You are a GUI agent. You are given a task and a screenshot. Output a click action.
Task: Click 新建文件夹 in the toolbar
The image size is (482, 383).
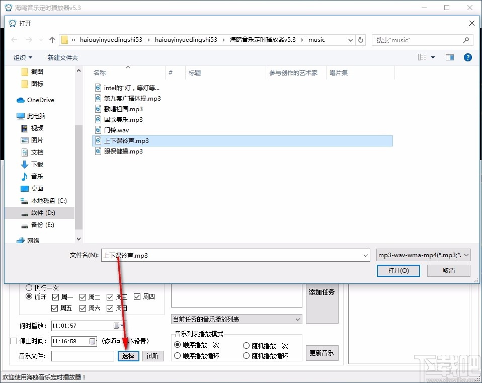coord(62,57)
